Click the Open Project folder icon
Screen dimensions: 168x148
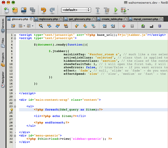(24, 10)
